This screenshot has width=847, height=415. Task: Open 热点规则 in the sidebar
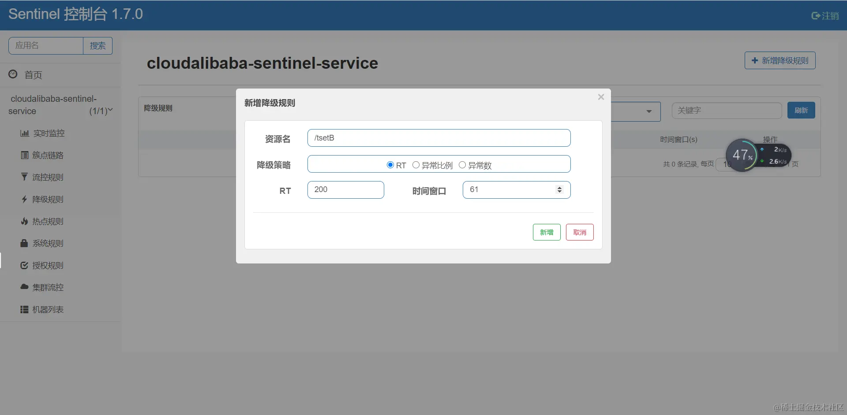[48, 221]
